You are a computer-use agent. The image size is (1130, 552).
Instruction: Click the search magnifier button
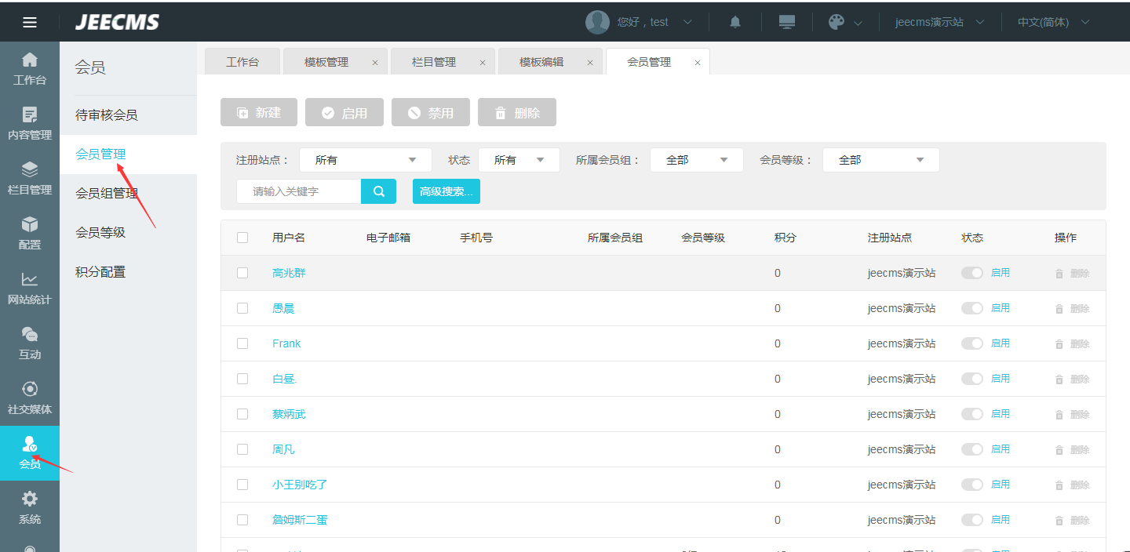(x=379, y=191)
